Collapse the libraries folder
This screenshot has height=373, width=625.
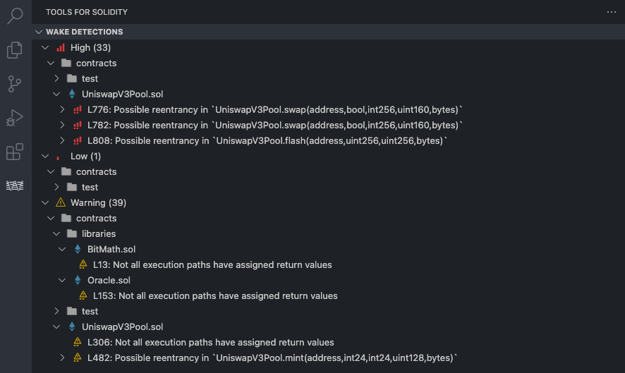click(x=56, y=233)
